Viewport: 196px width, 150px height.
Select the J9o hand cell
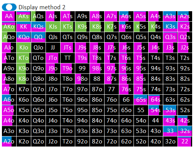point(53,68)
